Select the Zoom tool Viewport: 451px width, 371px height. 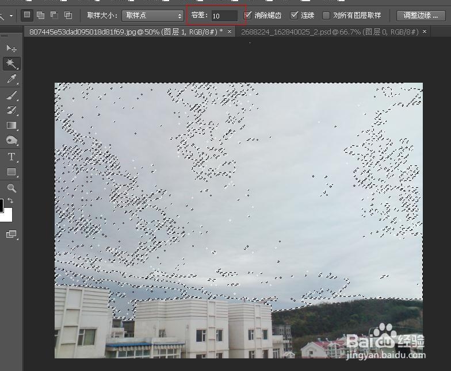tap(12, 188)
